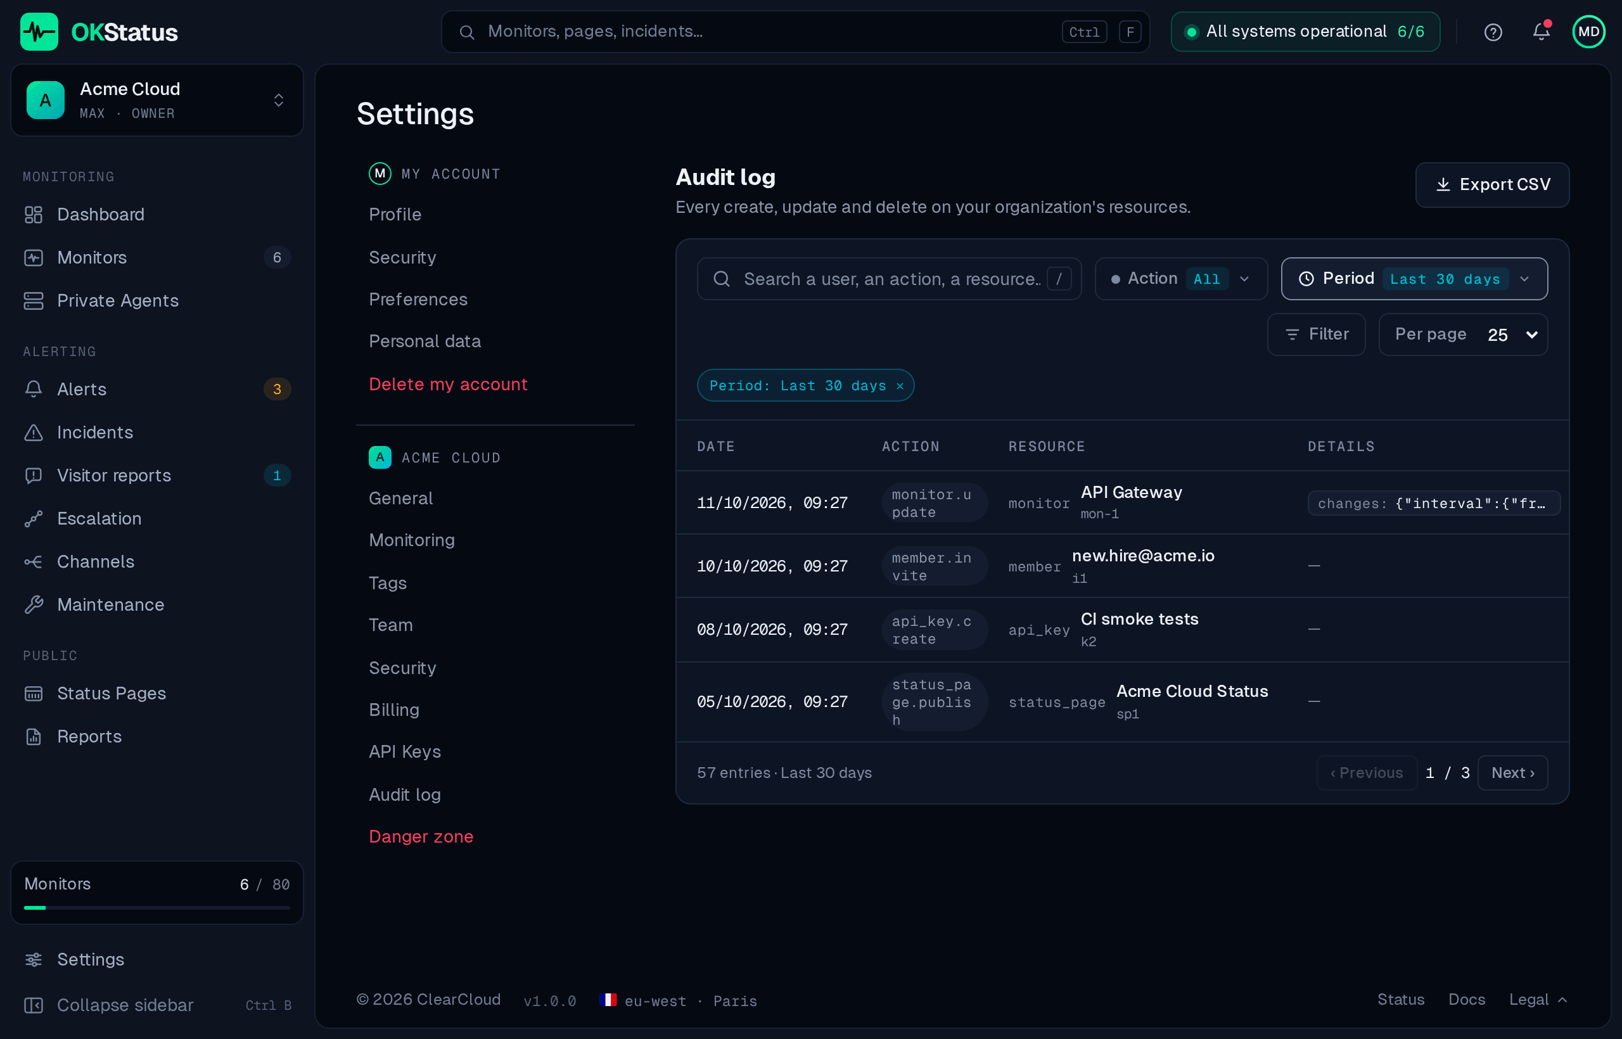Click the API Gateway resource entry
The width and height of the screenshot is (1622, 1039).
(x=1131, y=492)
